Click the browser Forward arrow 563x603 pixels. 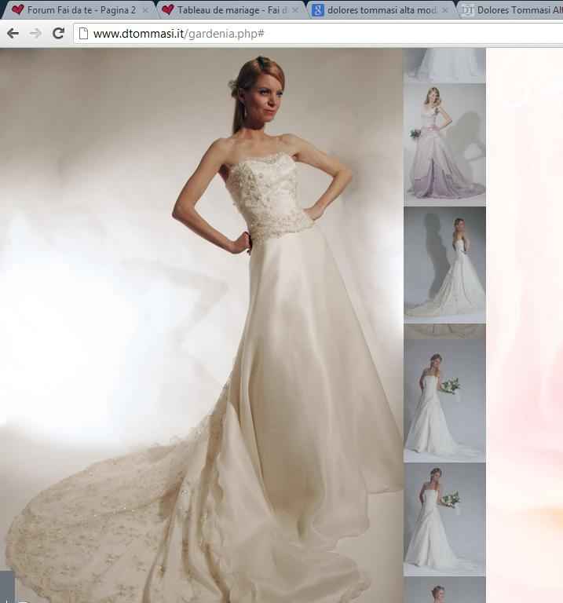tap(35, 33)
